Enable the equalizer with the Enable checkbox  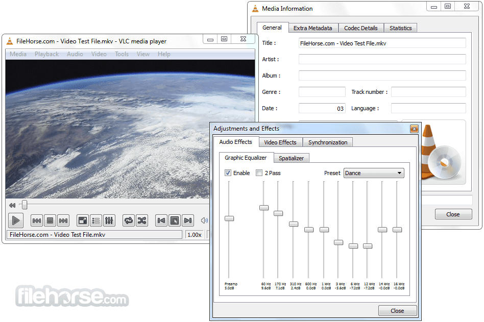pos(228,173)
